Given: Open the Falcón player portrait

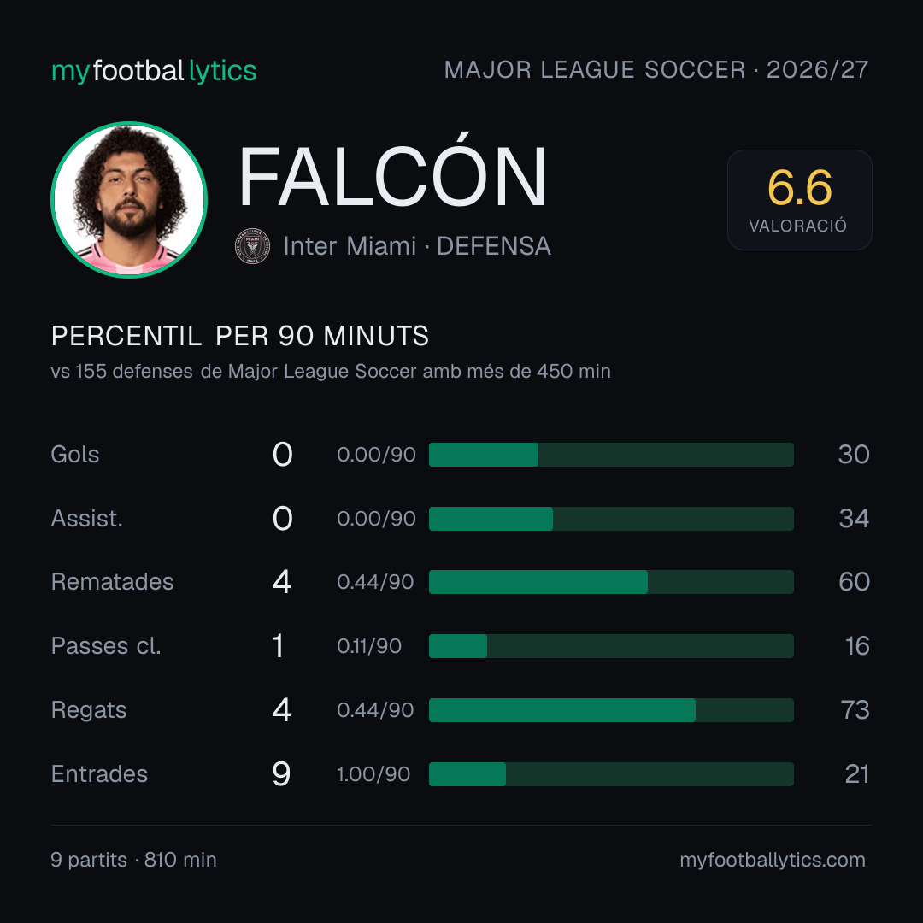Looking at the screenshot, I should [x=129, y=199].
